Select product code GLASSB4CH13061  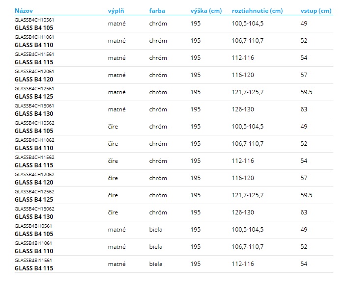[x=34, y=105]
